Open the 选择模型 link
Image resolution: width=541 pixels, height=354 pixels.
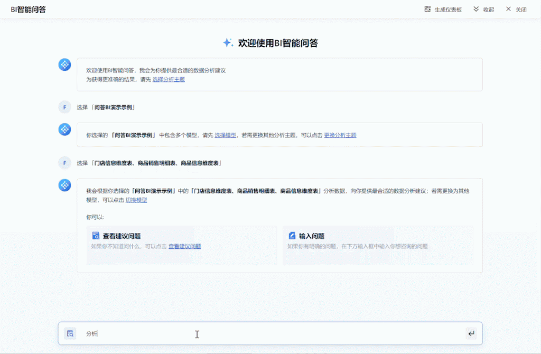pos(225,135)
